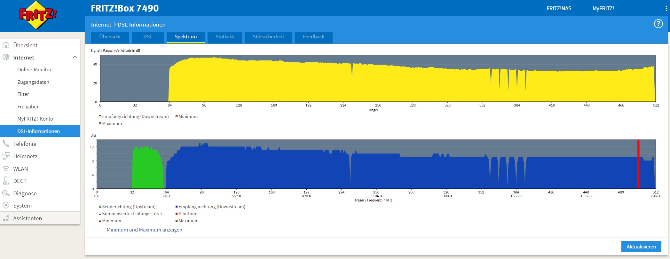
Task: Click the Diagnose icon
Action: point(6,193)
